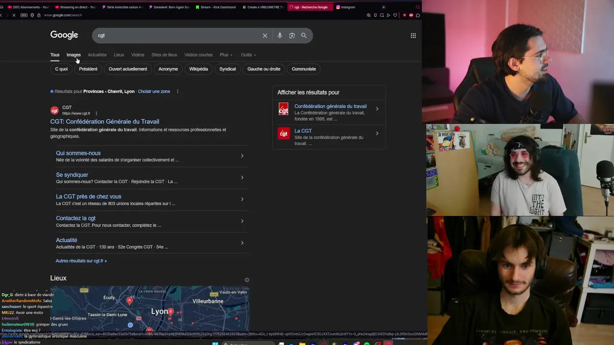The width and height of the screenshot is (614, 345).
Task: Switch to the Sites de lieux tab
Action: 164,55
